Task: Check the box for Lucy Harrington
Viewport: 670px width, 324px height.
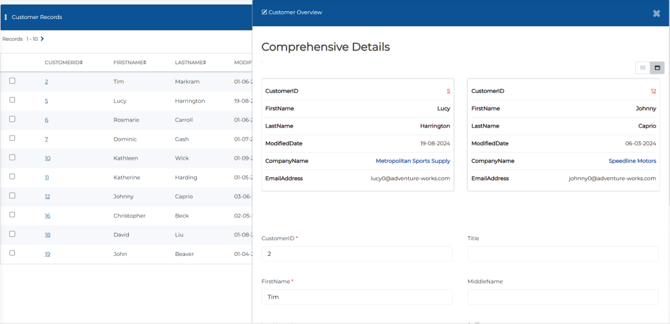Action: (12, 99)
